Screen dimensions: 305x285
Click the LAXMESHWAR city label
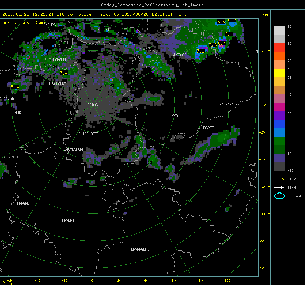(x=74, y=149)
